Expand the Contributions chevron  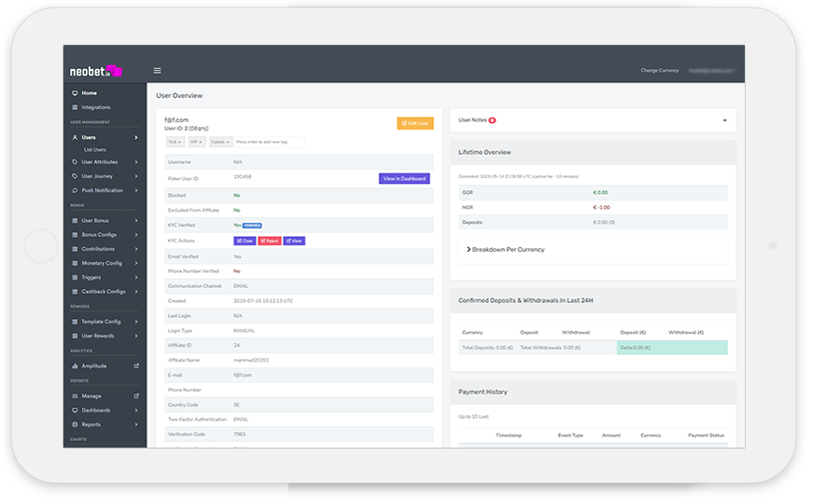[x=136, y=249]
